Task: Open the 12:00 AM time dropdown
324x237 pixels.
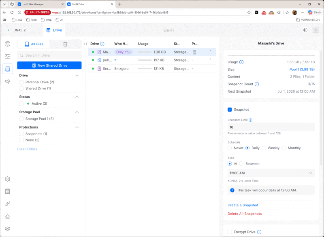Action: pyautogui.click(x=271, y=173)
